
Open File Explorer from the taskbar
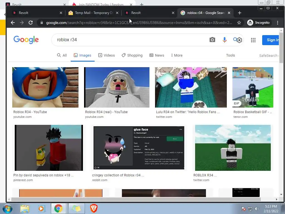click(x=25, y=208)
